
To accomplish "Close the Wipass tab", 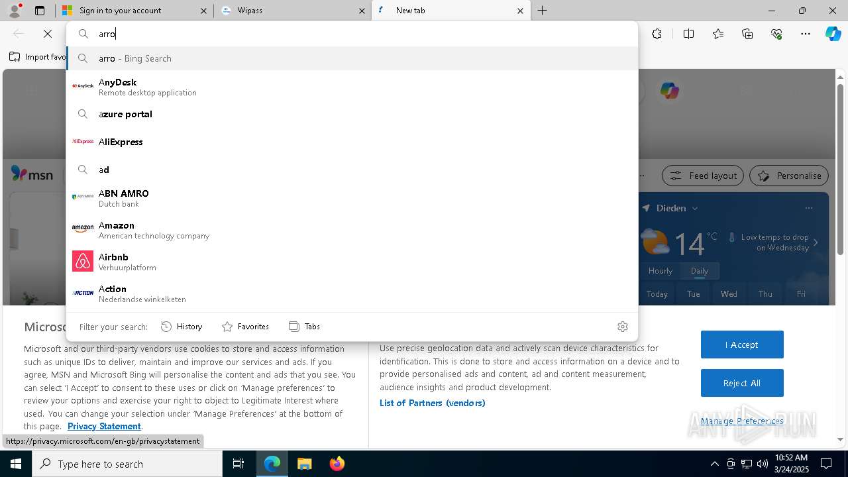I will coord(362,11).
